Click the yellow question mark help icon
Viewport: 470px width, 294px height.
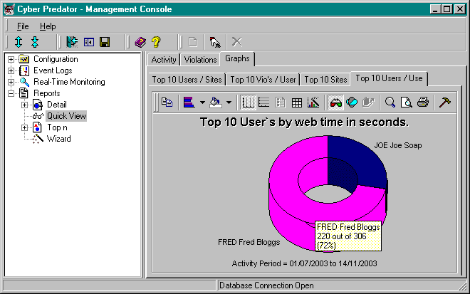[x=156, y=43]
